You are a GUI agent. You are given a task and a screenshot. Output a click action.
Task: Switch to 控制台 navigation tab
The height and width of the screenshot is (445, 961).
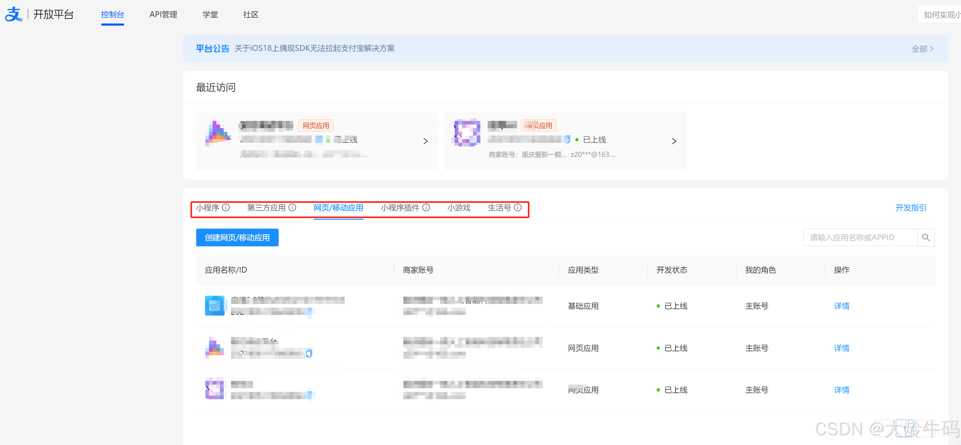(x=112, y=15)
